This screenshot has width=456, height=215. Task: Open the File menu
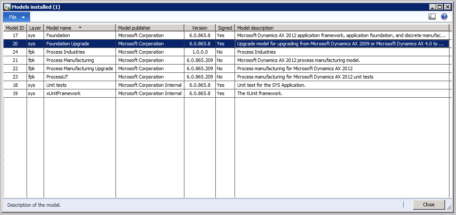tap(17, 17)
